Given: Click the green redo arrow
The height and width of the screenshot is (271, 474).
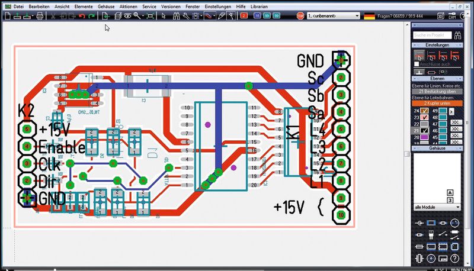Looking at the screenshot, I should tap(92, 16).
